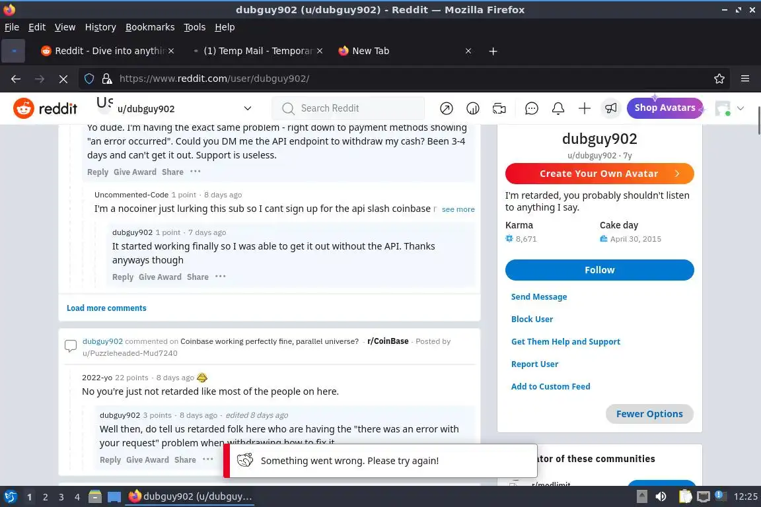
Task: Click the page vertical scrollbar
Action: click(758, 120)
